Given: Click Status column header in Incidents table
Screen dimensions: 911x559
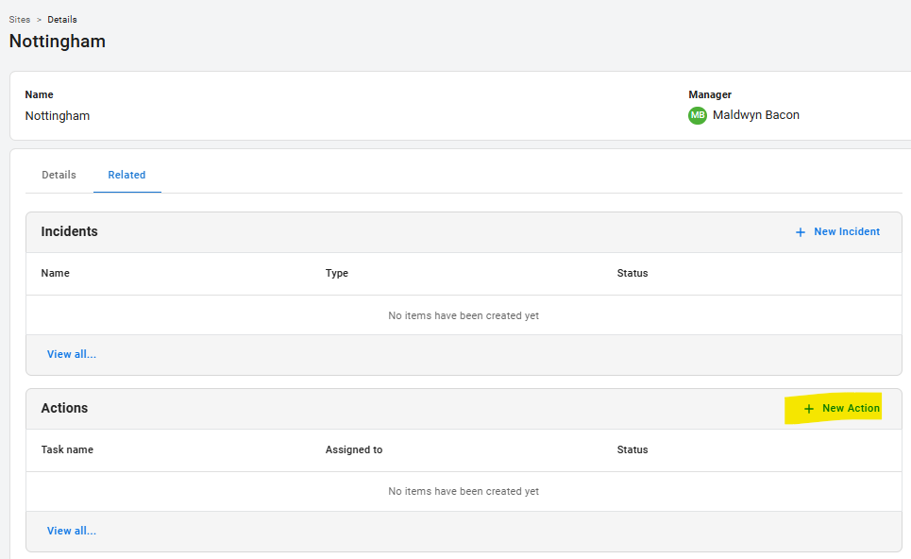Looking at the screenshot, I should point(633,273).
